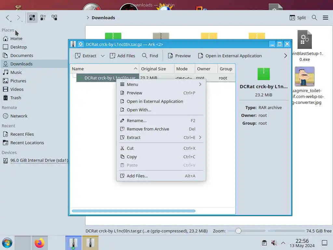Select Downloads in Places sidebar
The image size is (333, 250).
tap(34, 64)
